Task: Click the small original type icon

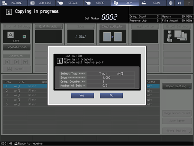Action: click(24, 36)
